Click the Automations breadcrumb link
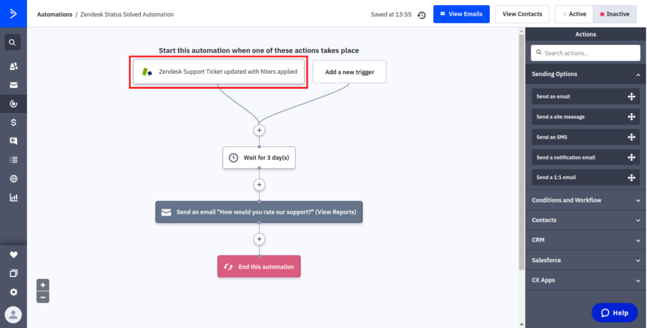647x328 pixels. [x=54, y=15]
